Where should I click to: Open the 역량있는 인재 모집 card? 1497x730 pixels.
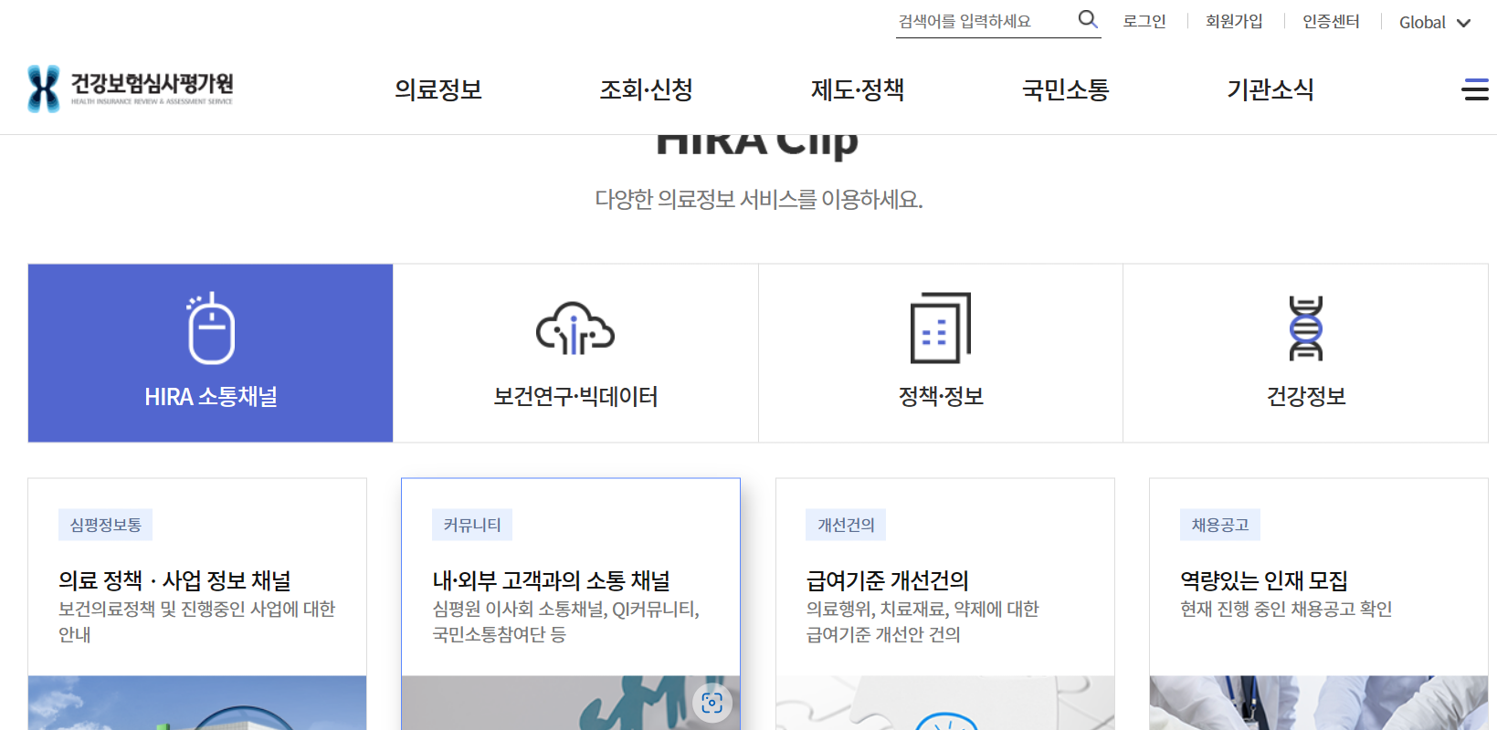pos(1319,604)
